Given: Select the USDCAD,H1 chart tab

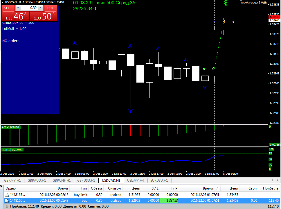Looking at the screenshot, I should pos(111,181).
